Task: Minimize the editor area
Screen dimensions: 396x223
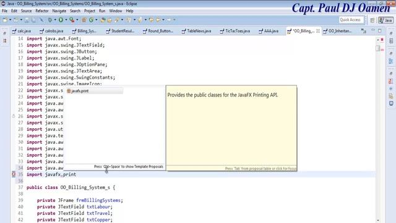Action: 373,30
